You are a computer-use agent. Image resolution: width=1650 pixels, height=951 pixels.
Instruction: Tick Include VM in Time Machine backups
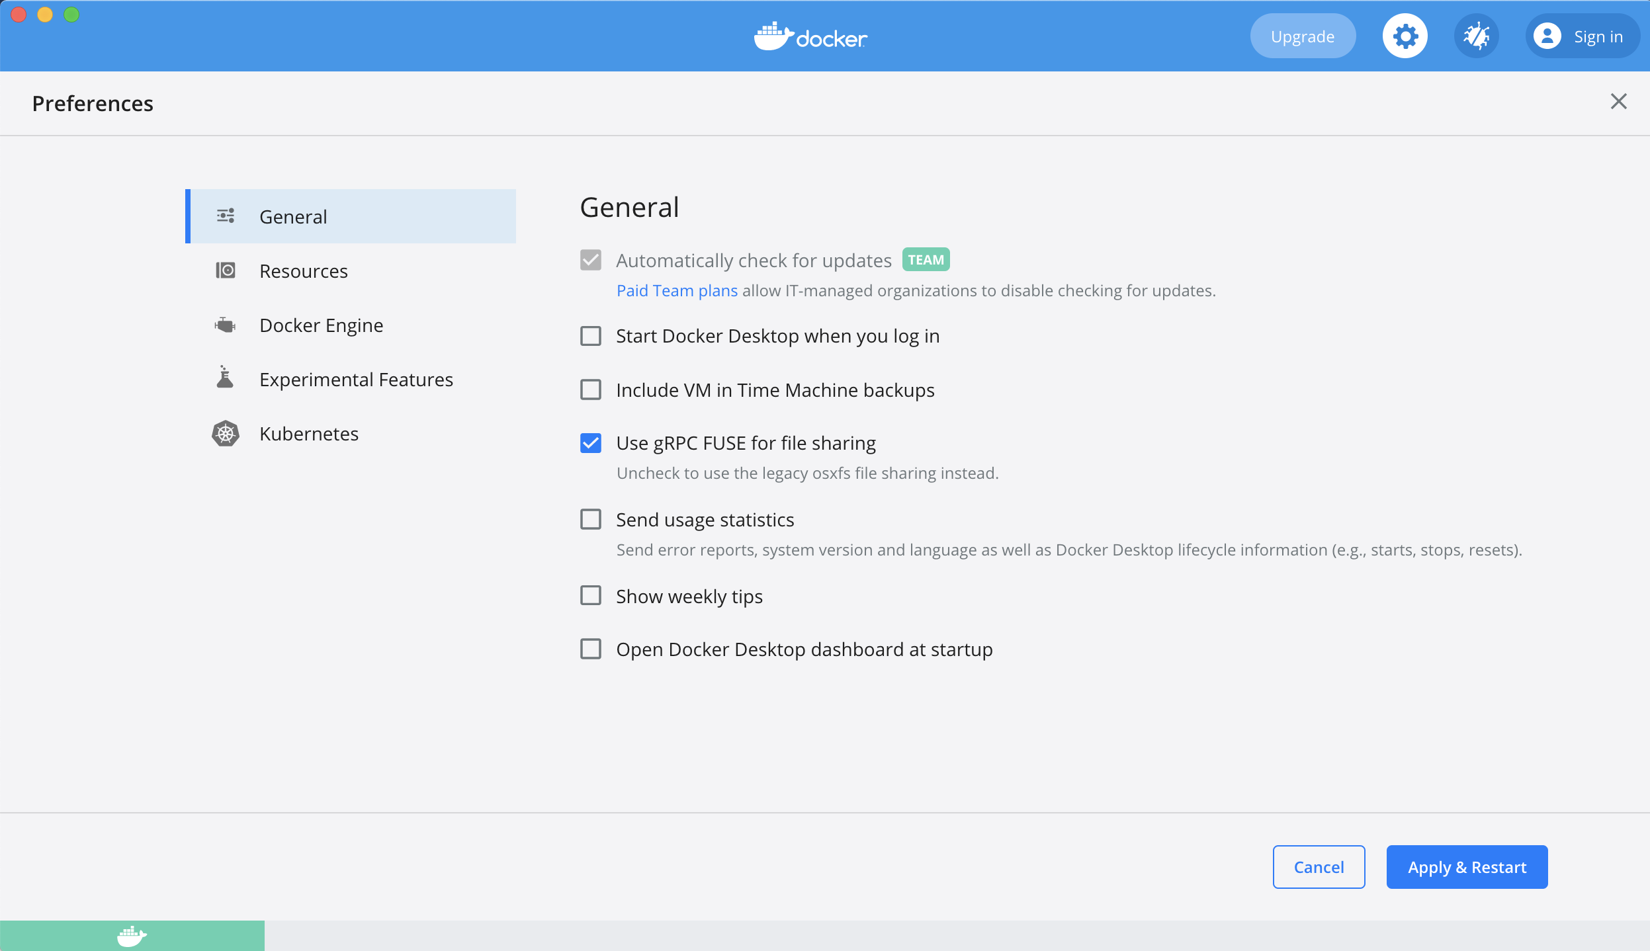point(591,390)
